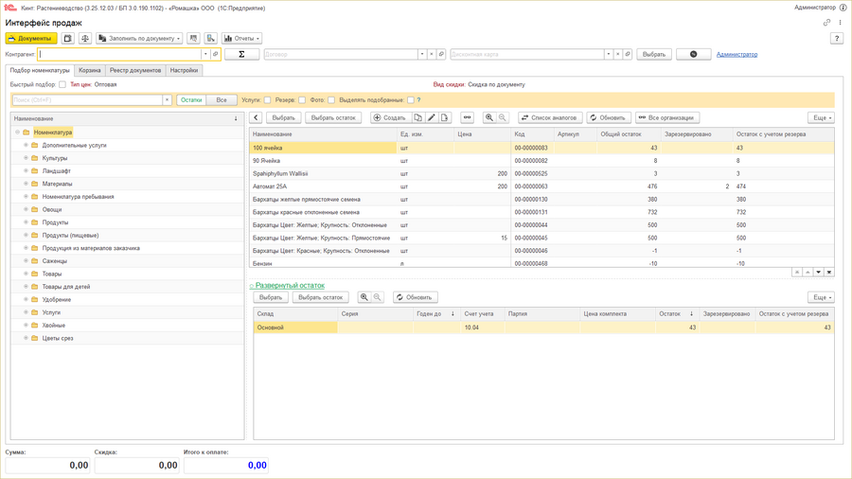The height and width of the screenshot is (479, 852).
Task: Toggle the Услуги checkbox
Action: (x=267, y=100)
